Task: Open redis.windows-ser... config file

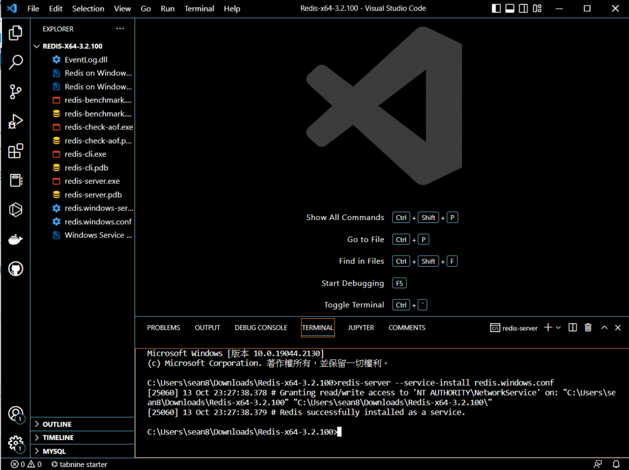Action: click(82, 208)
